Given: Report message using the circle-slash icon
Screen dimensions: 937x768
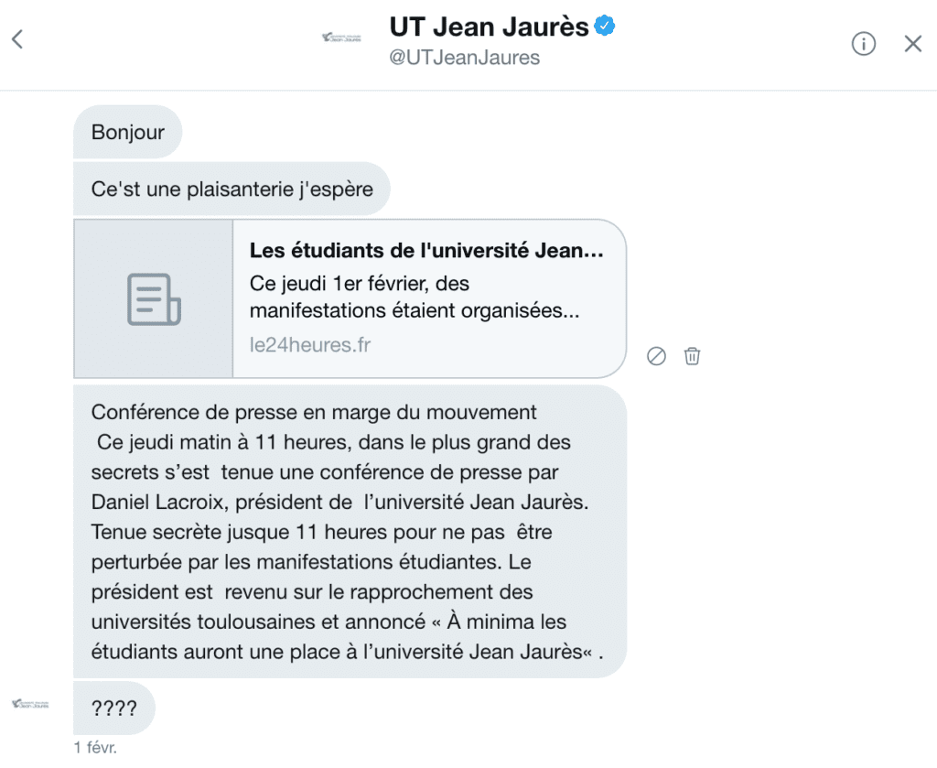Looking at the screenshot, I should pos(656,356).
